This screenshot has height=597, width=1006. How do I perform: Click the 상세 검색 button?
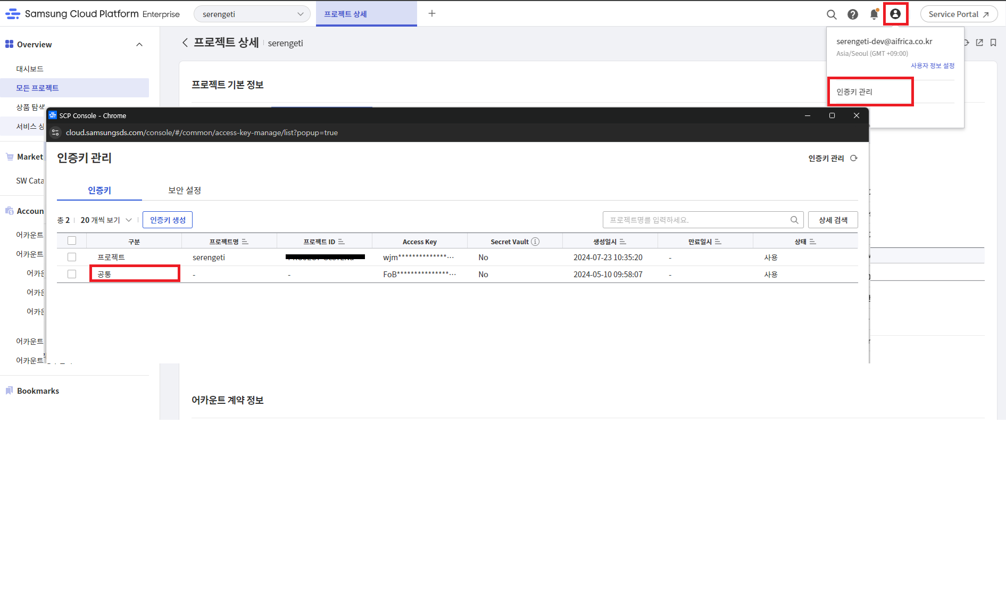click(833, 220)
